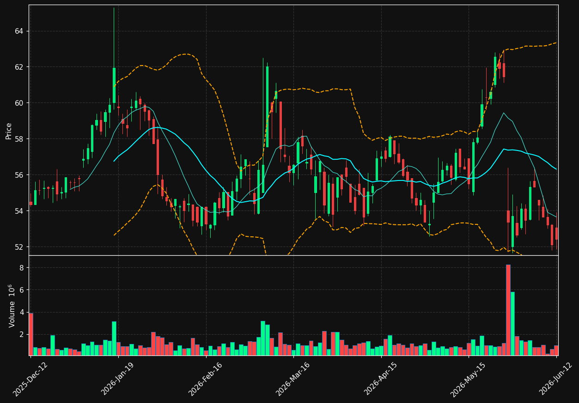Image resolution: width=579 pixels, height=403 pixels.
Task: Click the Price axis title
Action: tap(9, 131)
